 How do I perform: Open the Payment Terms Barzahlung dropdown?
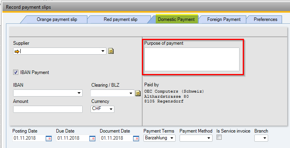(159, 138)
